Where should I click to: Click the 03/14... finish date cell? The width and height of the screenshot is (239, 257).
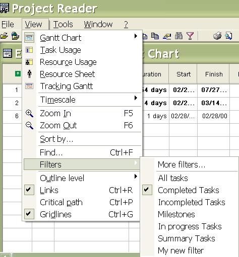pos(214,103)
